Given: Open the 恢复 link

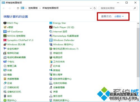Looking at the screenshot, I should 10,70.
